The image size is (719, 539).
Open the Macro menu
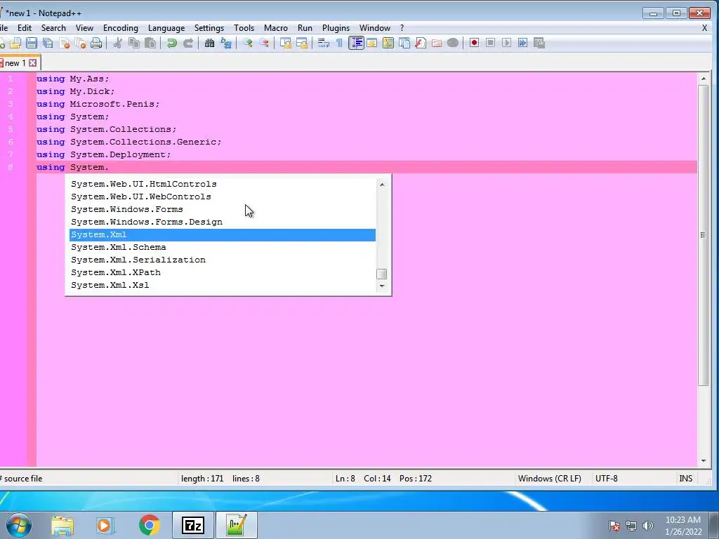[x=275, y=28]
